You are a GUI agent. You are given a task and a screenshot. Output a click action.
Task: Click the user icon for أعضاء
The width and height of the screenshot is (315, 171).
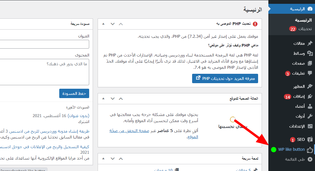[310, 106]
